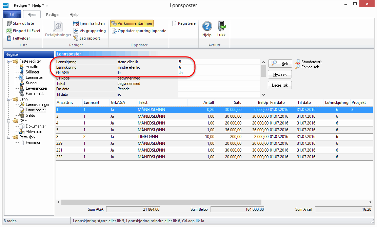Toggle Vis kommentarlinjer option
The width and height of the screenshot is (377, 227).
click(132, 23)
